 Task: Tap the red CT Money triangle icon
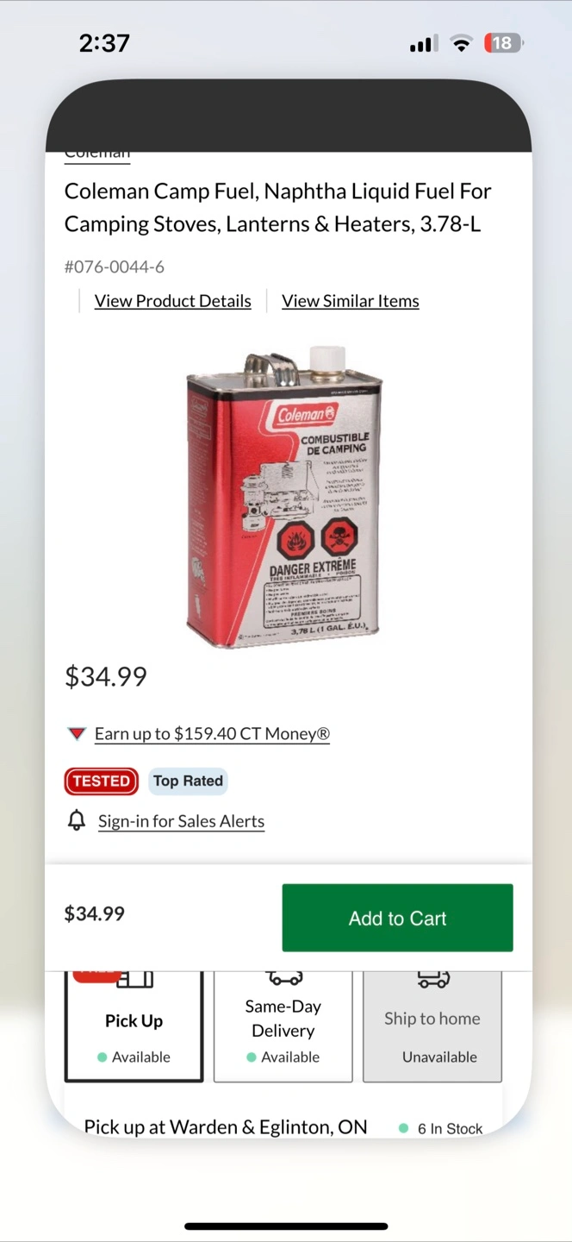pyautogui.click(x=77, y=734)
